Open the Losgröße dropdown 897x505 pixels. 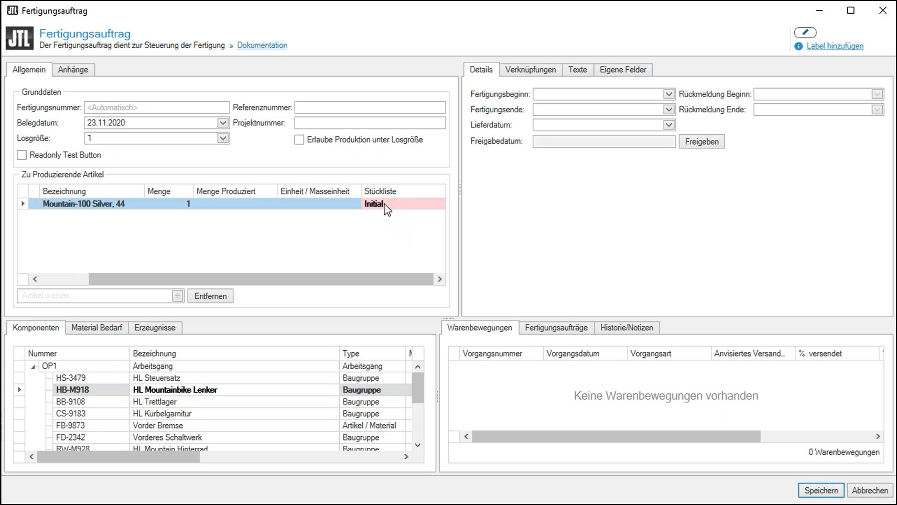[x=223, y=138]
